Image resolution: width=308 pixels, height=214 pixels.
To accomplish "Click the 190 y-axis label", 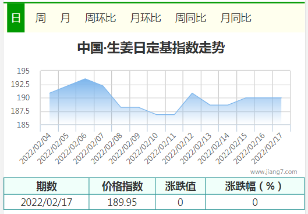I will click(23, 97).
